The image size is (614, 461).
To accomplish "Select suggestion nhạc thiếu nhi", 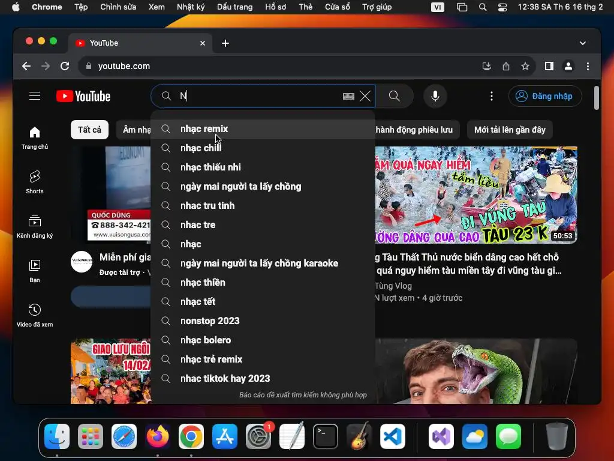I will [263, 167].
